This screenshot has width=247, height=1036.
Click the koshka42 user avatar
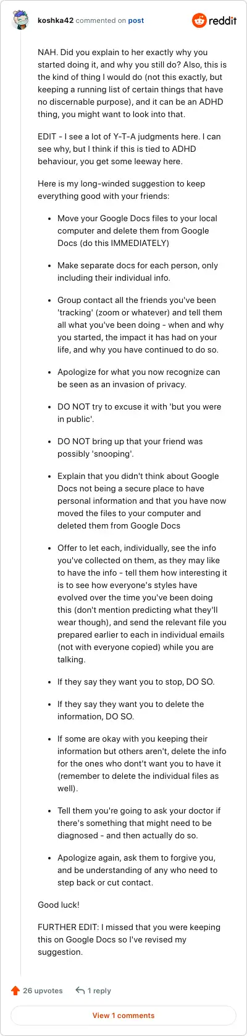tap(20, 20)
